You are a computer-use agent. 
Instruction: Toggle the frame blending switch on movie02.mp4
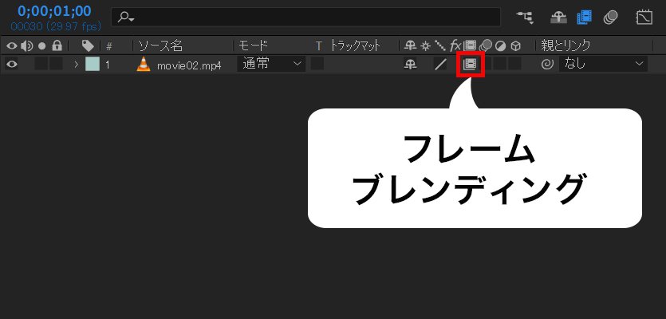470,65
